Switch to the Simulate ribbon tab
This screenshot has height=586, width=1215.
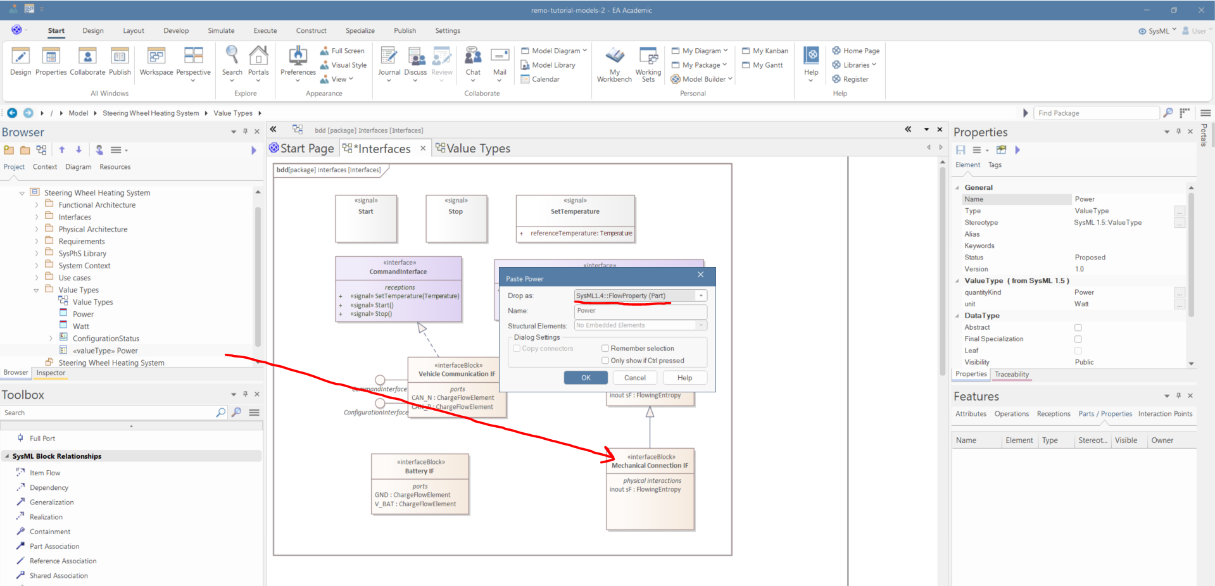point(221,30)
